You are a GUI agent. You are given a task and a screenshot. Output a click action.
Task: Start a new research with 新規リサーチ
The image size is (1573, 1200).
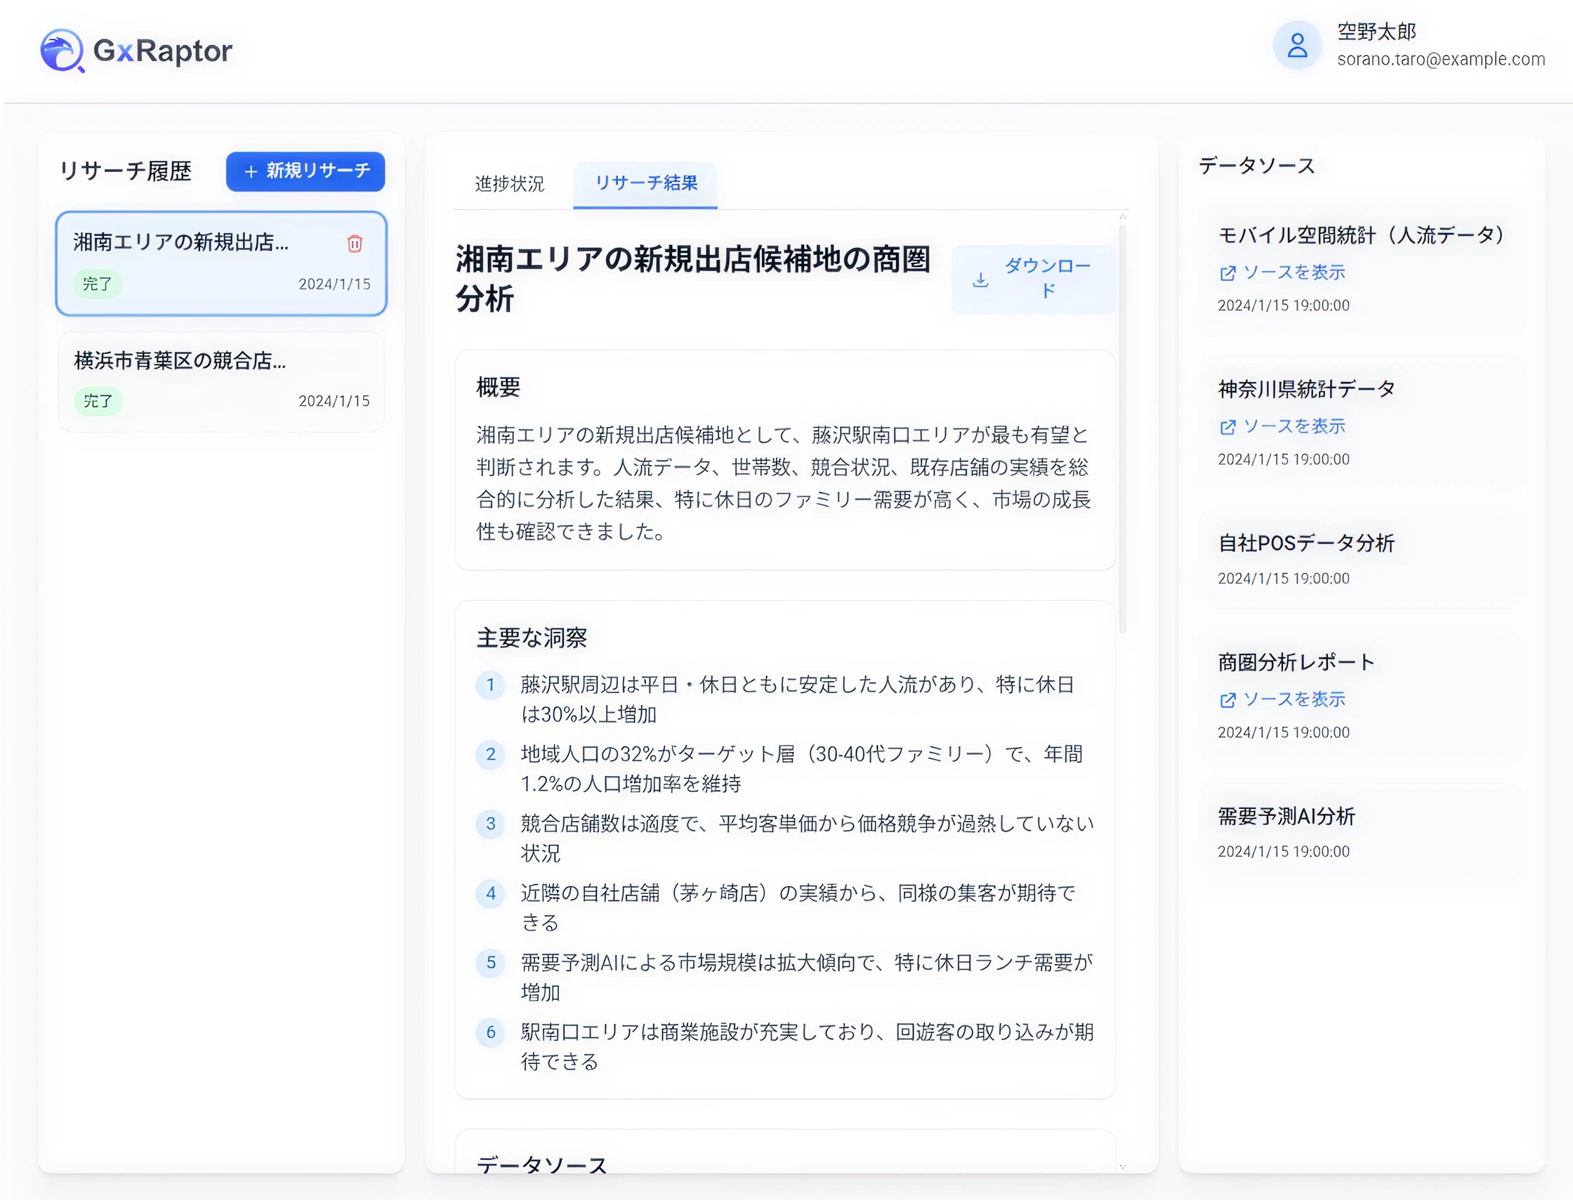tap(305, 171)
